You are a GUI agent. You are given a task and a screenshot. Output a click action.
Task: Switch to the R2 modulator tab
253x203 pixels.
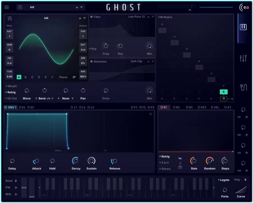(176, 108)
